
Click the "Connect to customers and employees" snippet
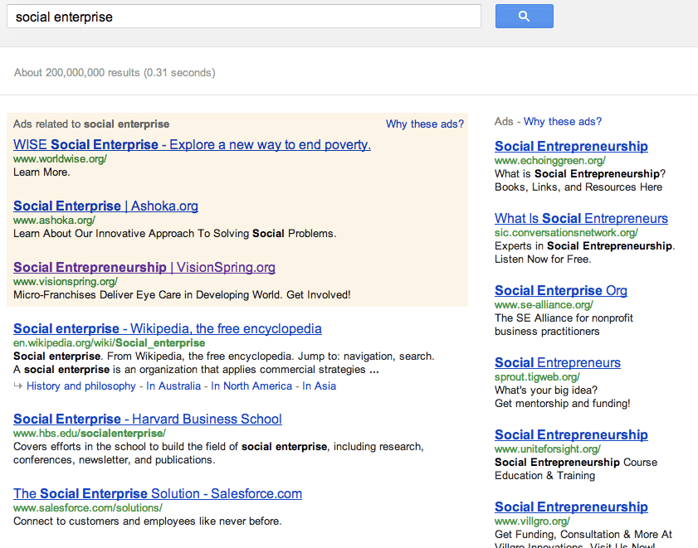148,521
